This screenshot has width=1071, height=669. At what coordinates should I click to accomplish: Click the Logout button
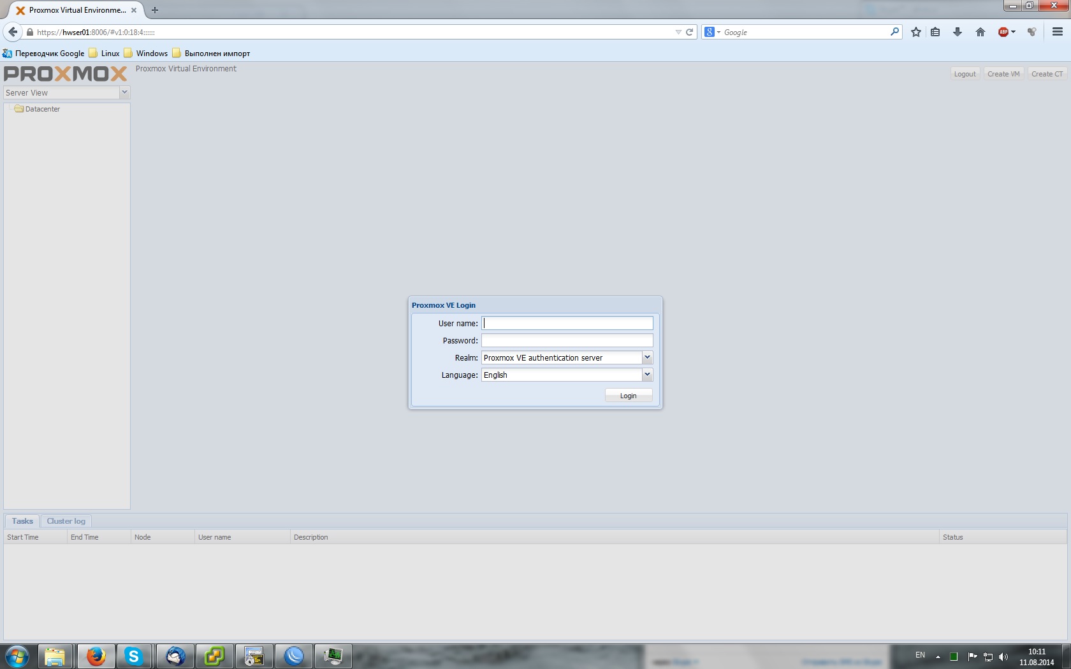(965, 74)
